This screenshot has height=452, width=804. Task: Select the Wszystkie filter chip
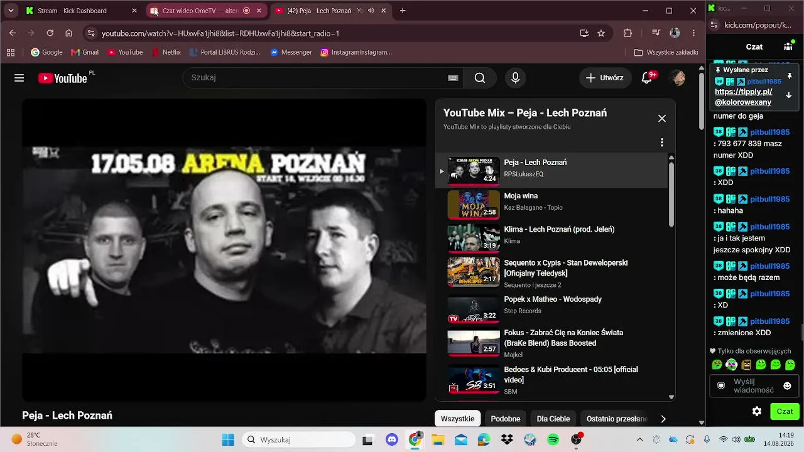click(457, 419)
